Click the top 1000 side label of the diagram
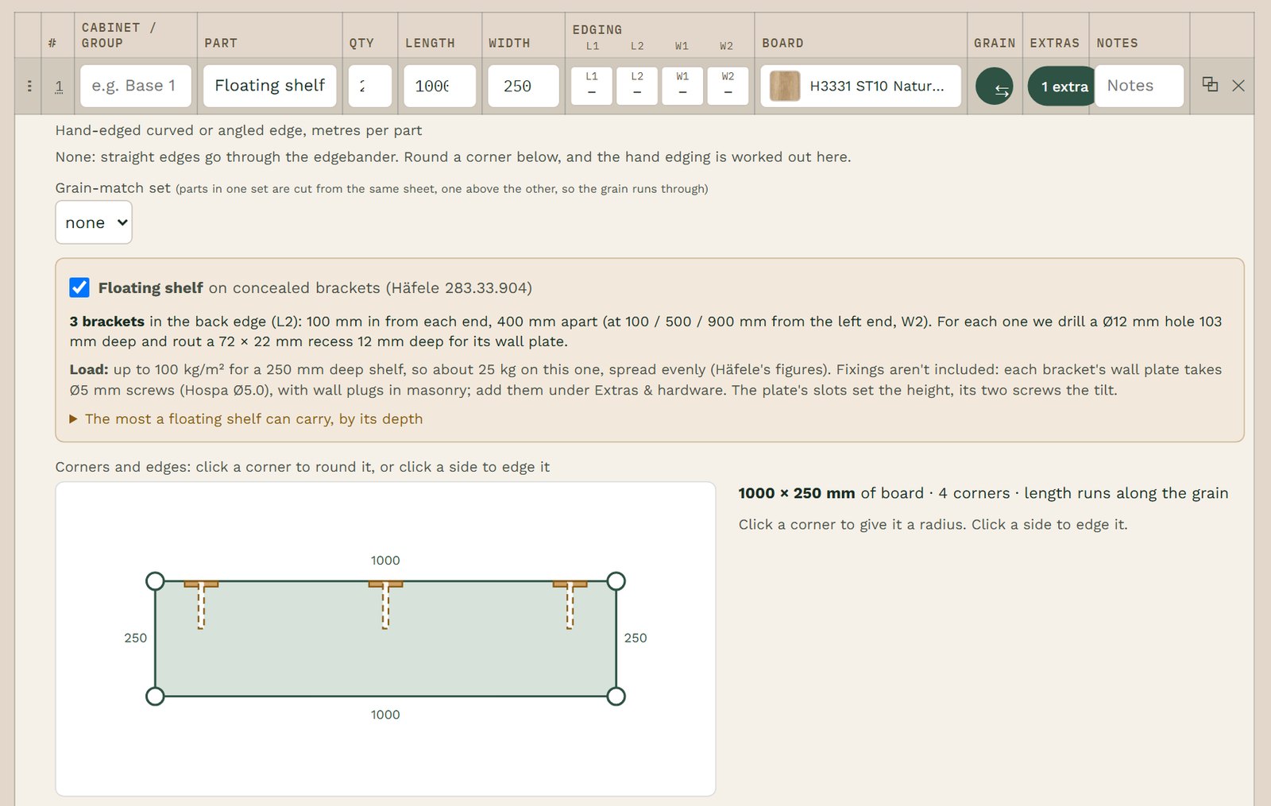 [385, 561]
